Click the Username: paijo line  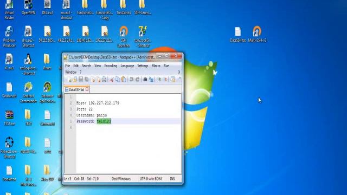(92, 115)
